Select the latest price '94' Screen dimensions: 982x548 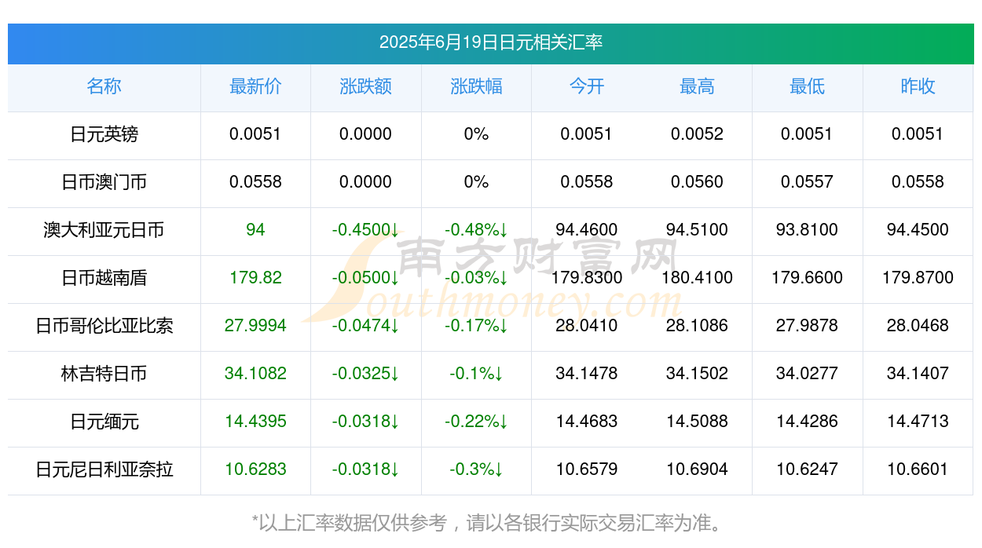(x=255, y=230)
